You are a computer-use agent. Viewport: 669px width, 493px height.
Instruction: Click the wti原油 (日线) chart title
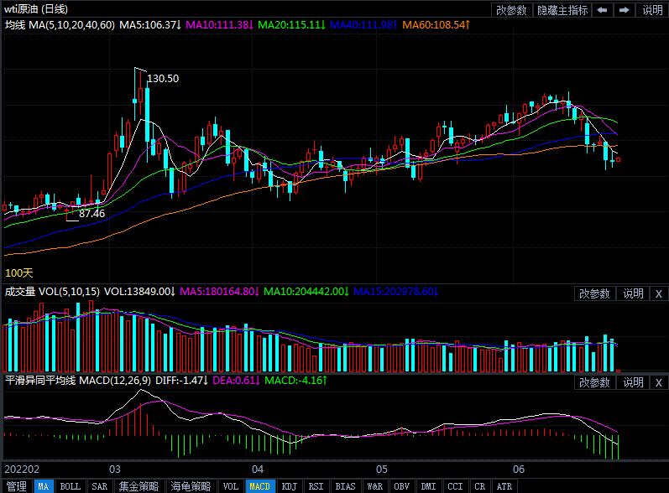[36, 9]
